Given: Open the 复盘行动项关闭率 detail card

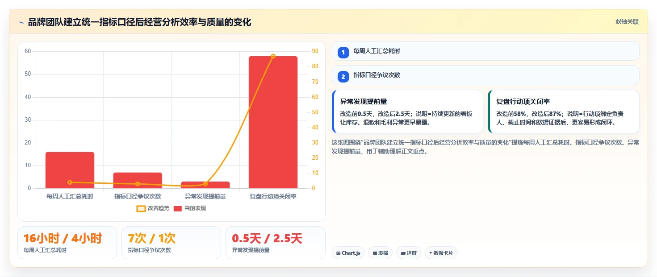Looking at the screenshot, I should tap(563, 112).
